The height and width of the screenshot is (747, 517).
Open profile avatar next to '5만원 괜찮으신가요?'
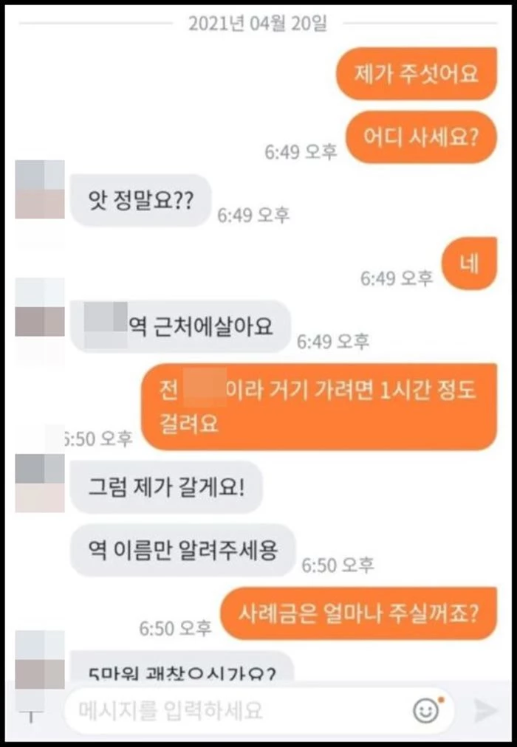(x=40, y=661)
